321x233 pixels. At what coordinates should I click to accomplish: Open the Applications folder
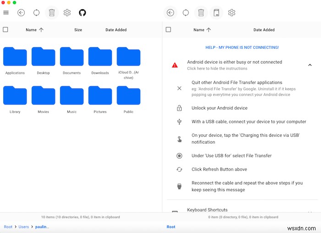(15, 61)
